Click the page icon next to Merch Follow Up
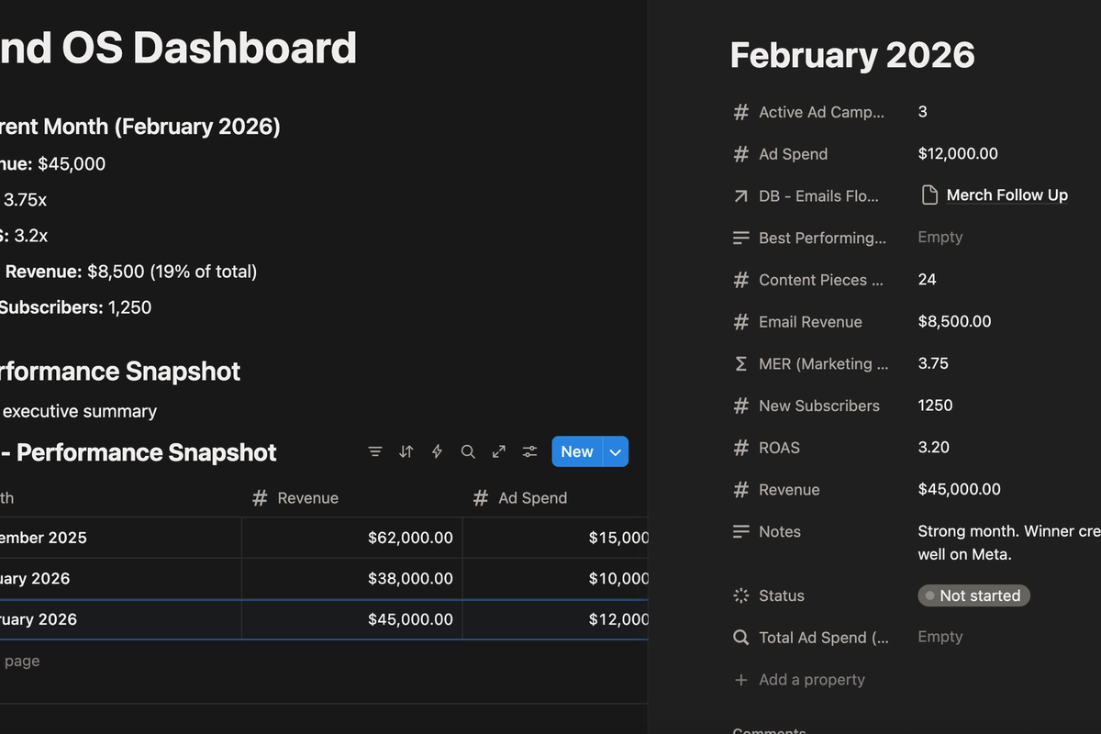 click(x=929, y=195)
